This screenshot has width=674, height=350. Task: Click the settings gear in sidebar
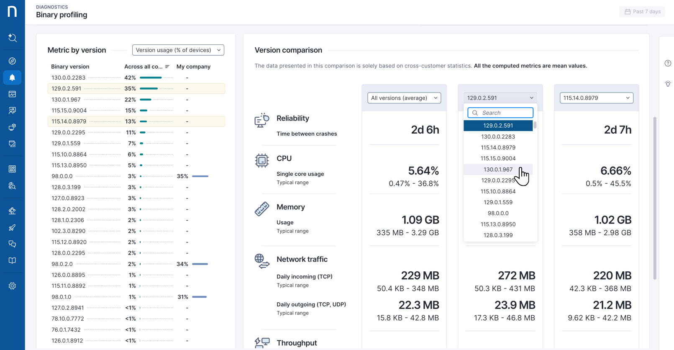click(x=12, y=286)
